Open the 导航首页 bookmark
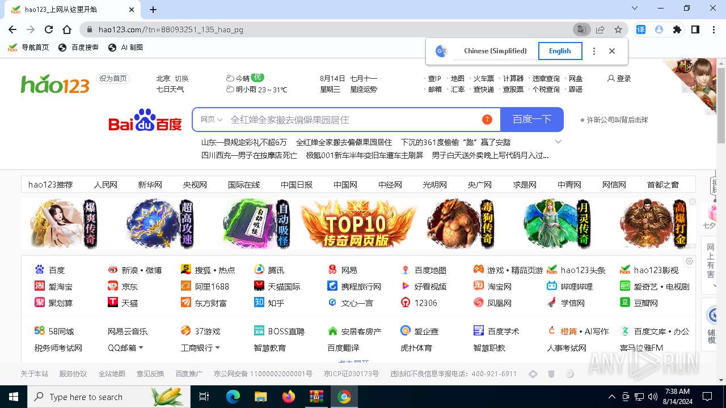The width and height of the screenshot is (726, 408). 28,48
